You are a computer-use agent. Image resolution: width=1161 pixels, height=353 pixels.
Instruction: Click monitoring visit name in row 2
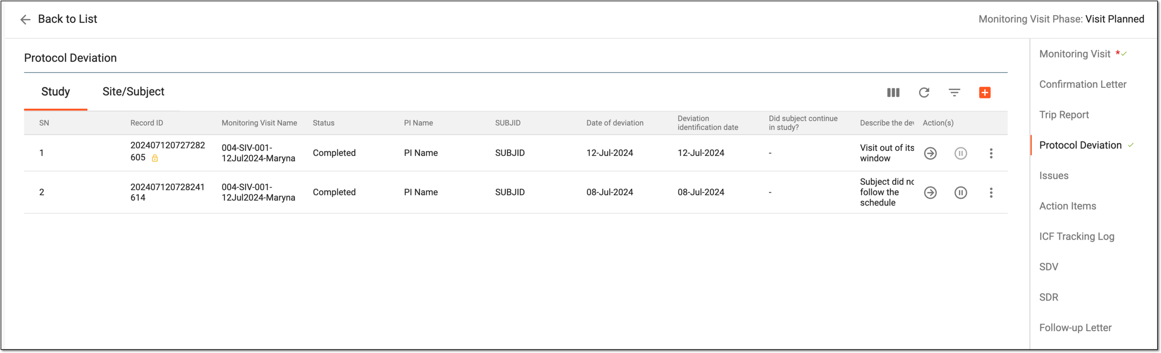coord(258,192)
